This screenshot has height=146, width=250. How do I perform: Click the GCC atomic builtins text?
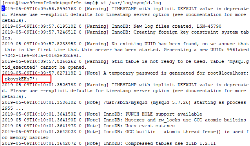tap(220, 120)
